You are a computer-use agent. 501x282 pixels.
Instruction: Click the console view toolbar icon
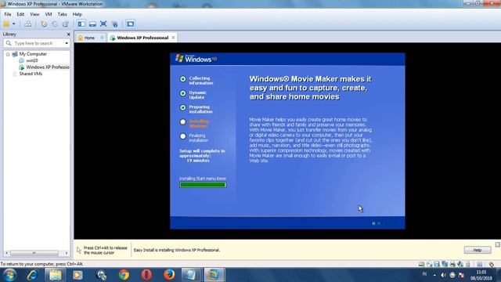[130, 24]
